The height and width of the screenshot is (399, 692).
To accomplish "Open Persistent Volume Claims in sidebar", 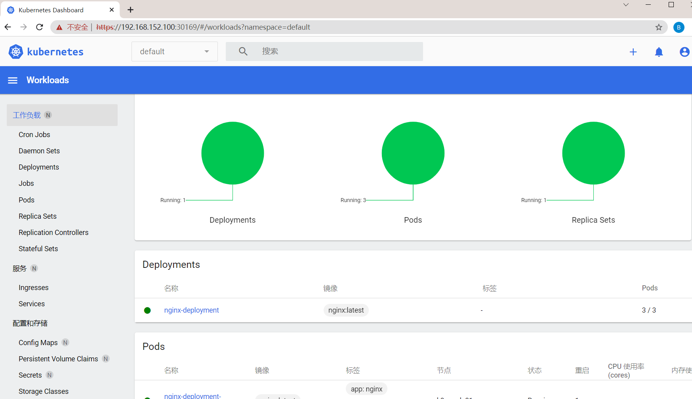I will tap(58, 359).
